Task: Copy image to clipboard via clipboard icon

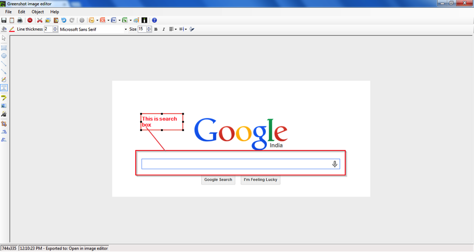Action: click(12, 20)
